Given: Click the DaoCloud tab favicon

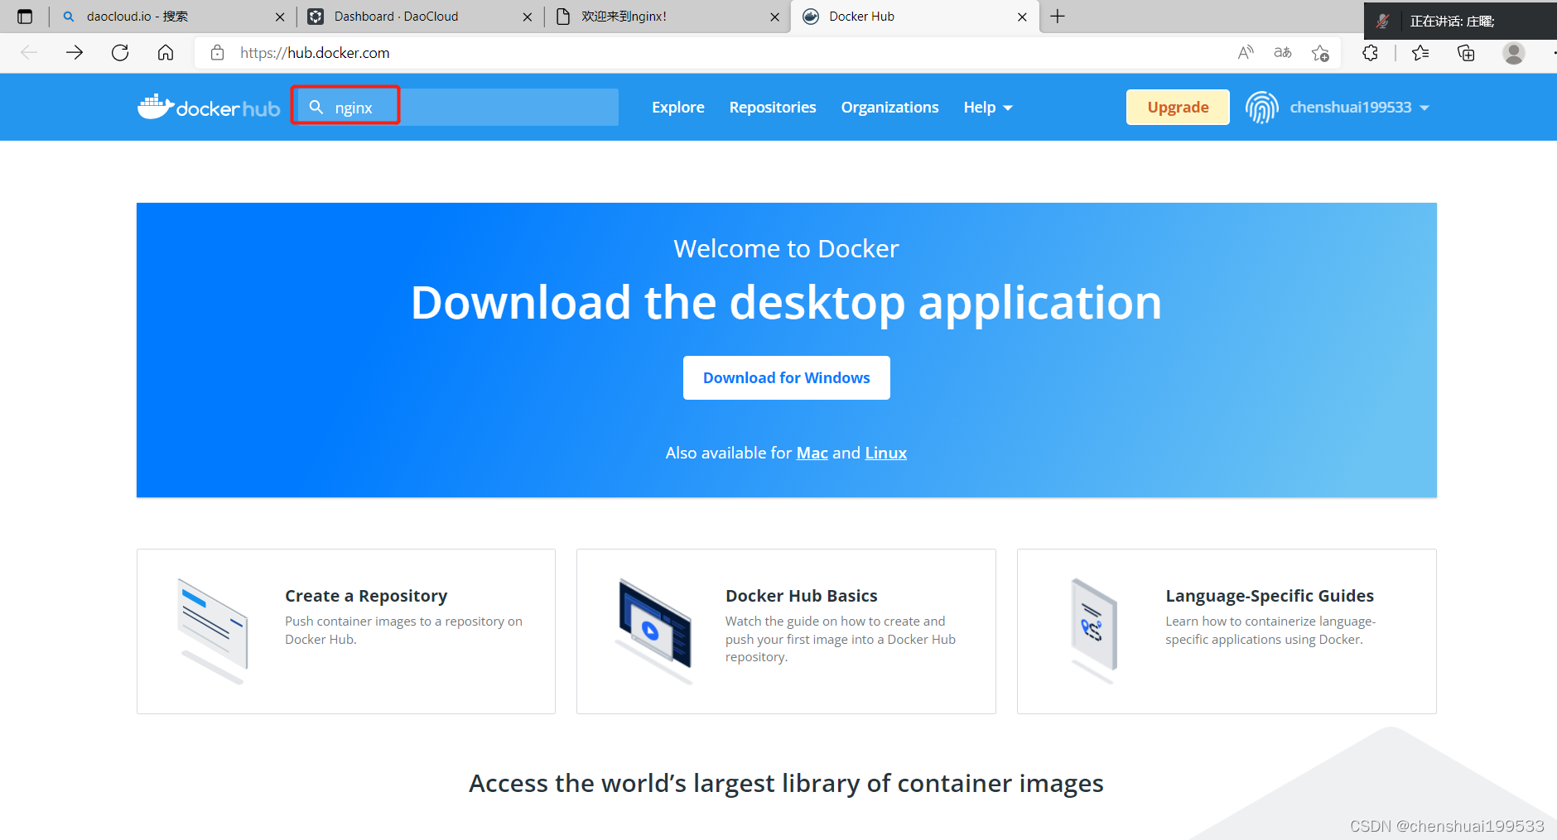Looking at the screenshot, I should (316, 17).
